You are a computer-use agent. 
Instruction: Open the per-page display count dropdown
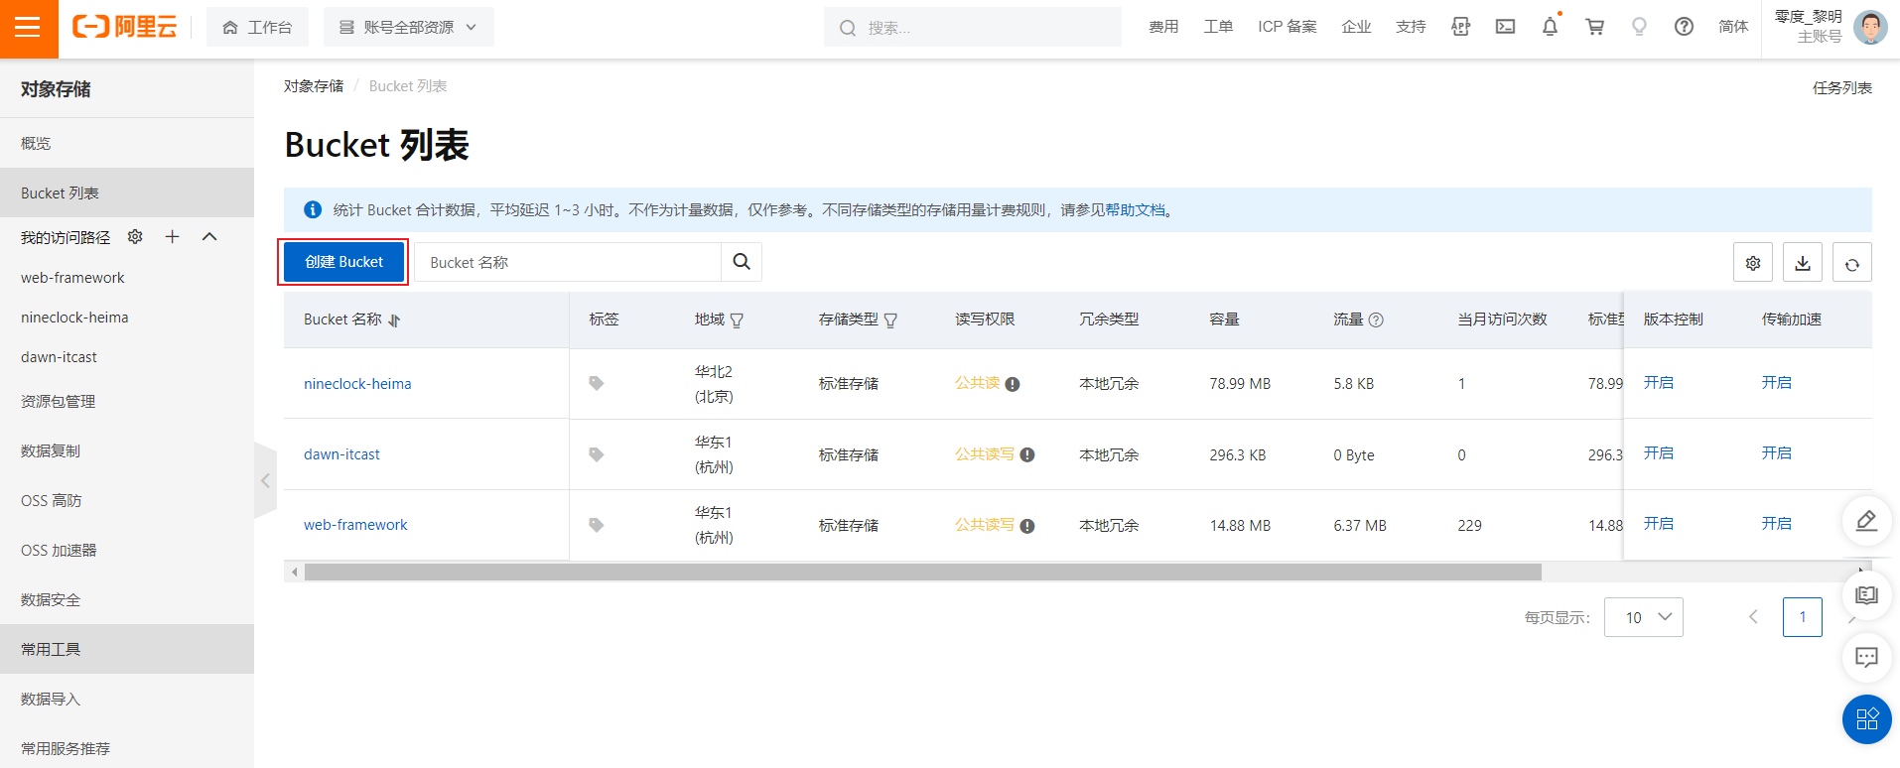1643,617
